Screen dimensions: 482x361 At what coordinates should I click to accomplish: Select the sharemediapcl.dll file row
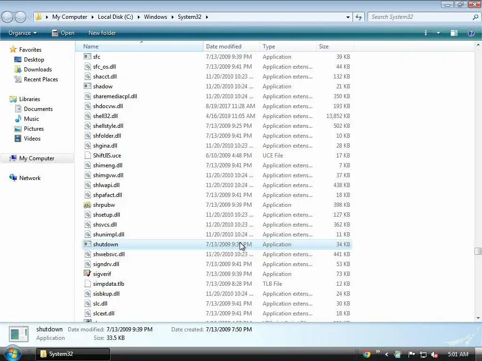click(x=217, y=96)
